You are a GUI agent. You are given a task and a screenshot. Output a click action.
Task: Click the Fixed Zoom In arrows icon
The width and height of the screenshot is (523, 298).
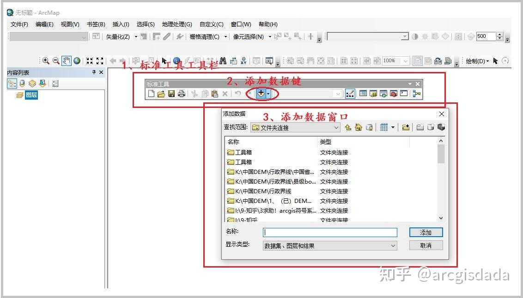pos(89,61)
